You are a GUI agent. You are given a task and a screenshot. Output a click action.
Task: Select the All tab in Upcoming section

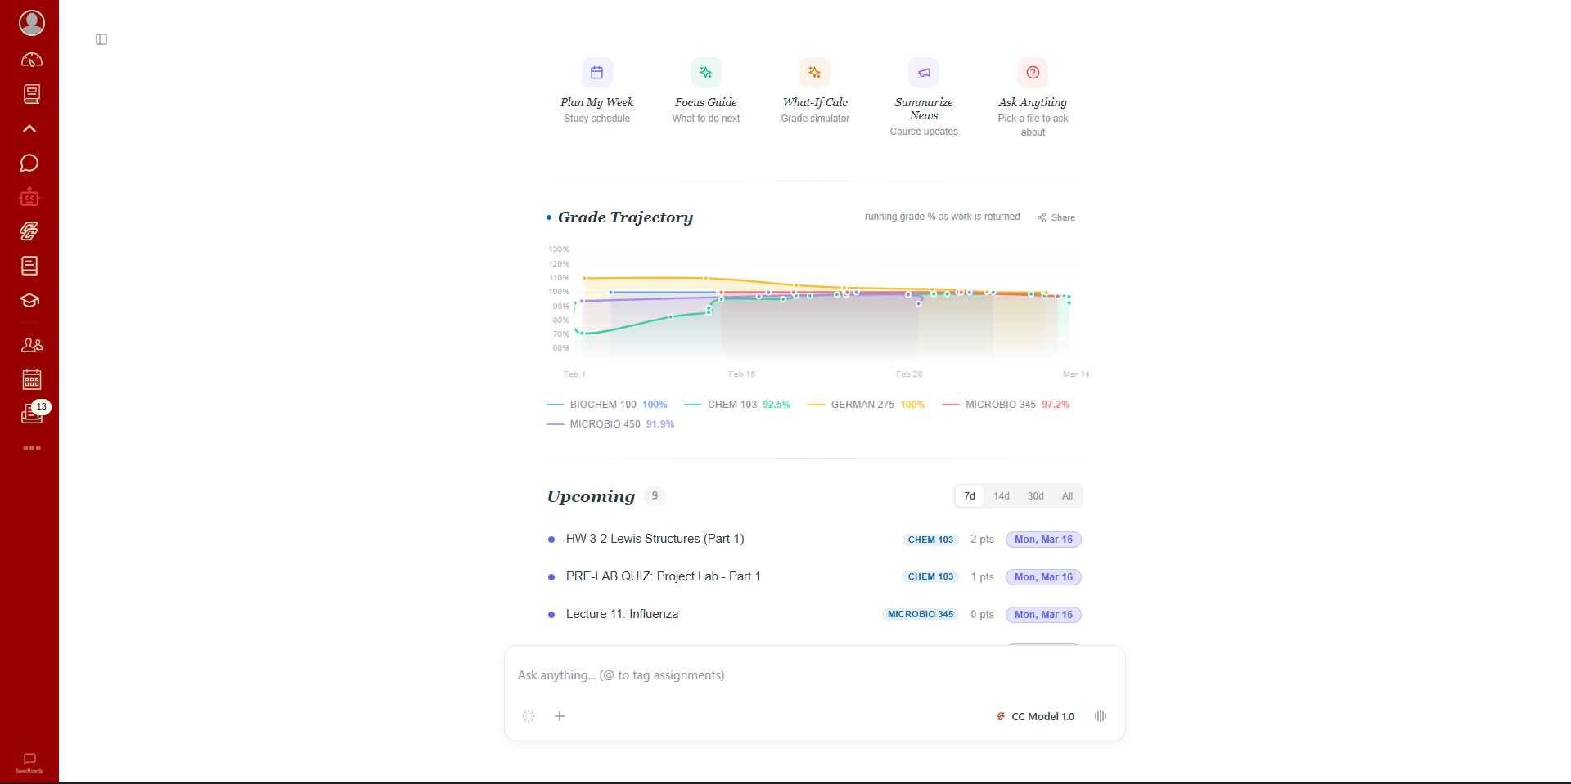tap(1066, 495)
